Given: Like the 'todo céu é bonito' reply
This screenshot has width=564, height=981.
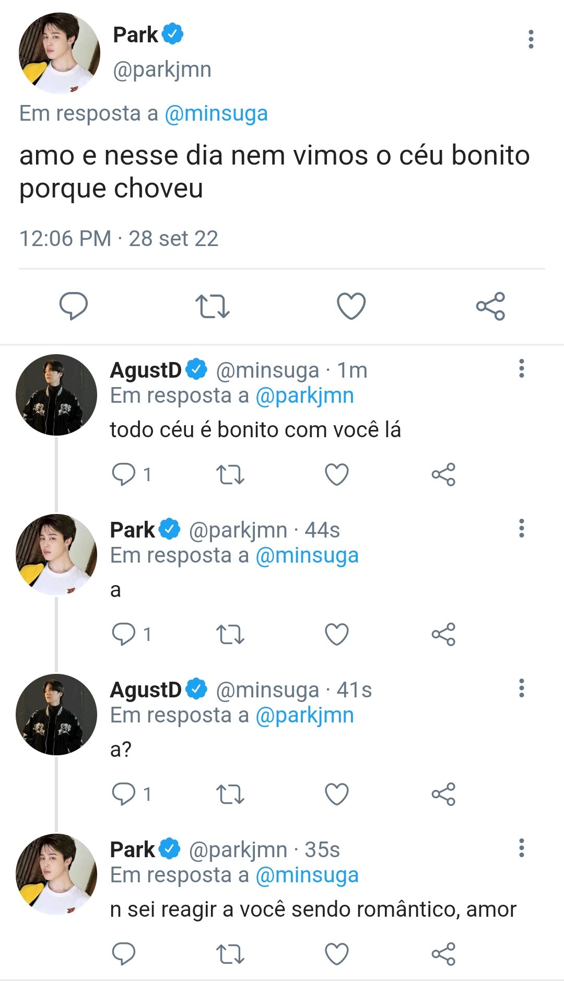Looking at the screenshot, I should [337, 474].
